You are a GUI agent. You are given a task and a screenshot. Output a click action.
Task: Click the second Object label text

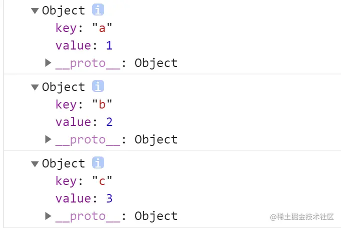(x=64, y=87)
